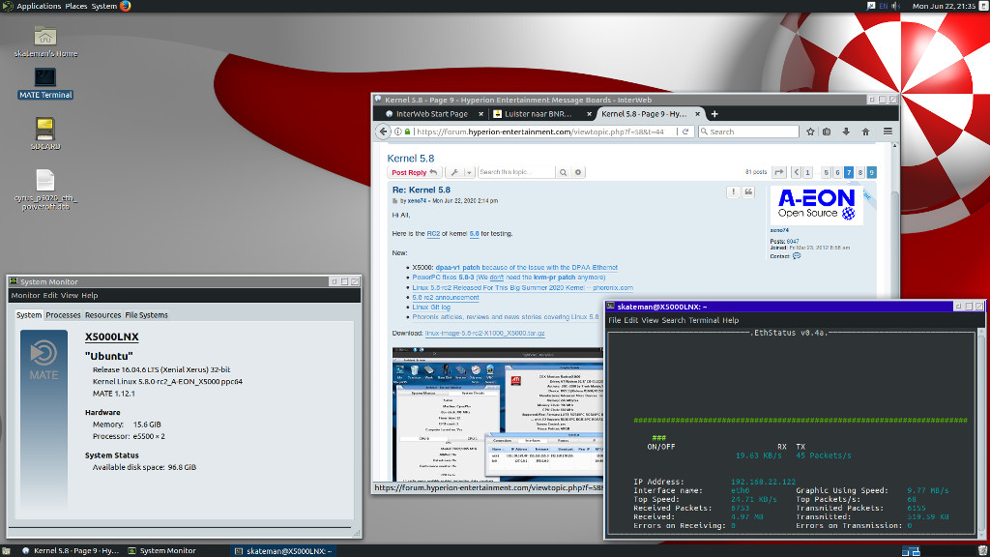The width and height of the screenshot is (990, 557).
Task: Switch to skateman@X5000LNX terminal taskbar button
Action: pos(283,550)
